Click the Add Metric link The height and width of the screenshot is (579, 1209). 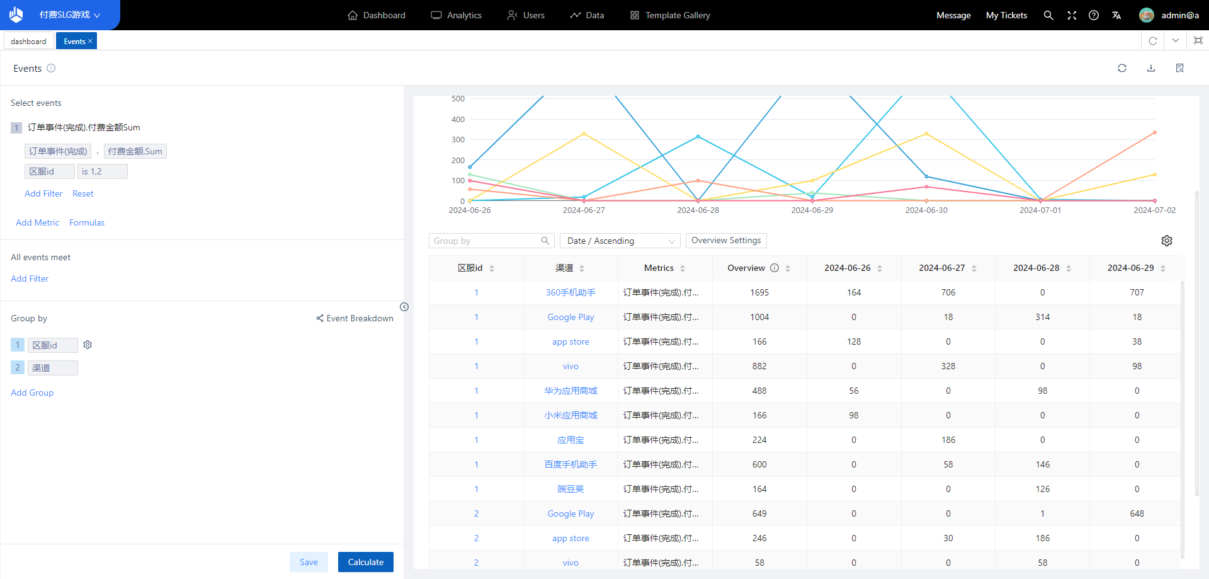tap(37, 222)
